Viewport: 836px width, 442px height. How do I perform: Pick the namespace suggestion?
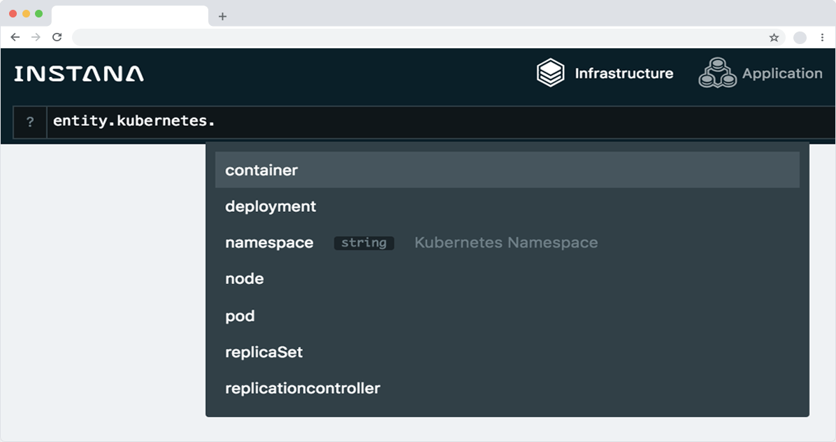[269, 243]
